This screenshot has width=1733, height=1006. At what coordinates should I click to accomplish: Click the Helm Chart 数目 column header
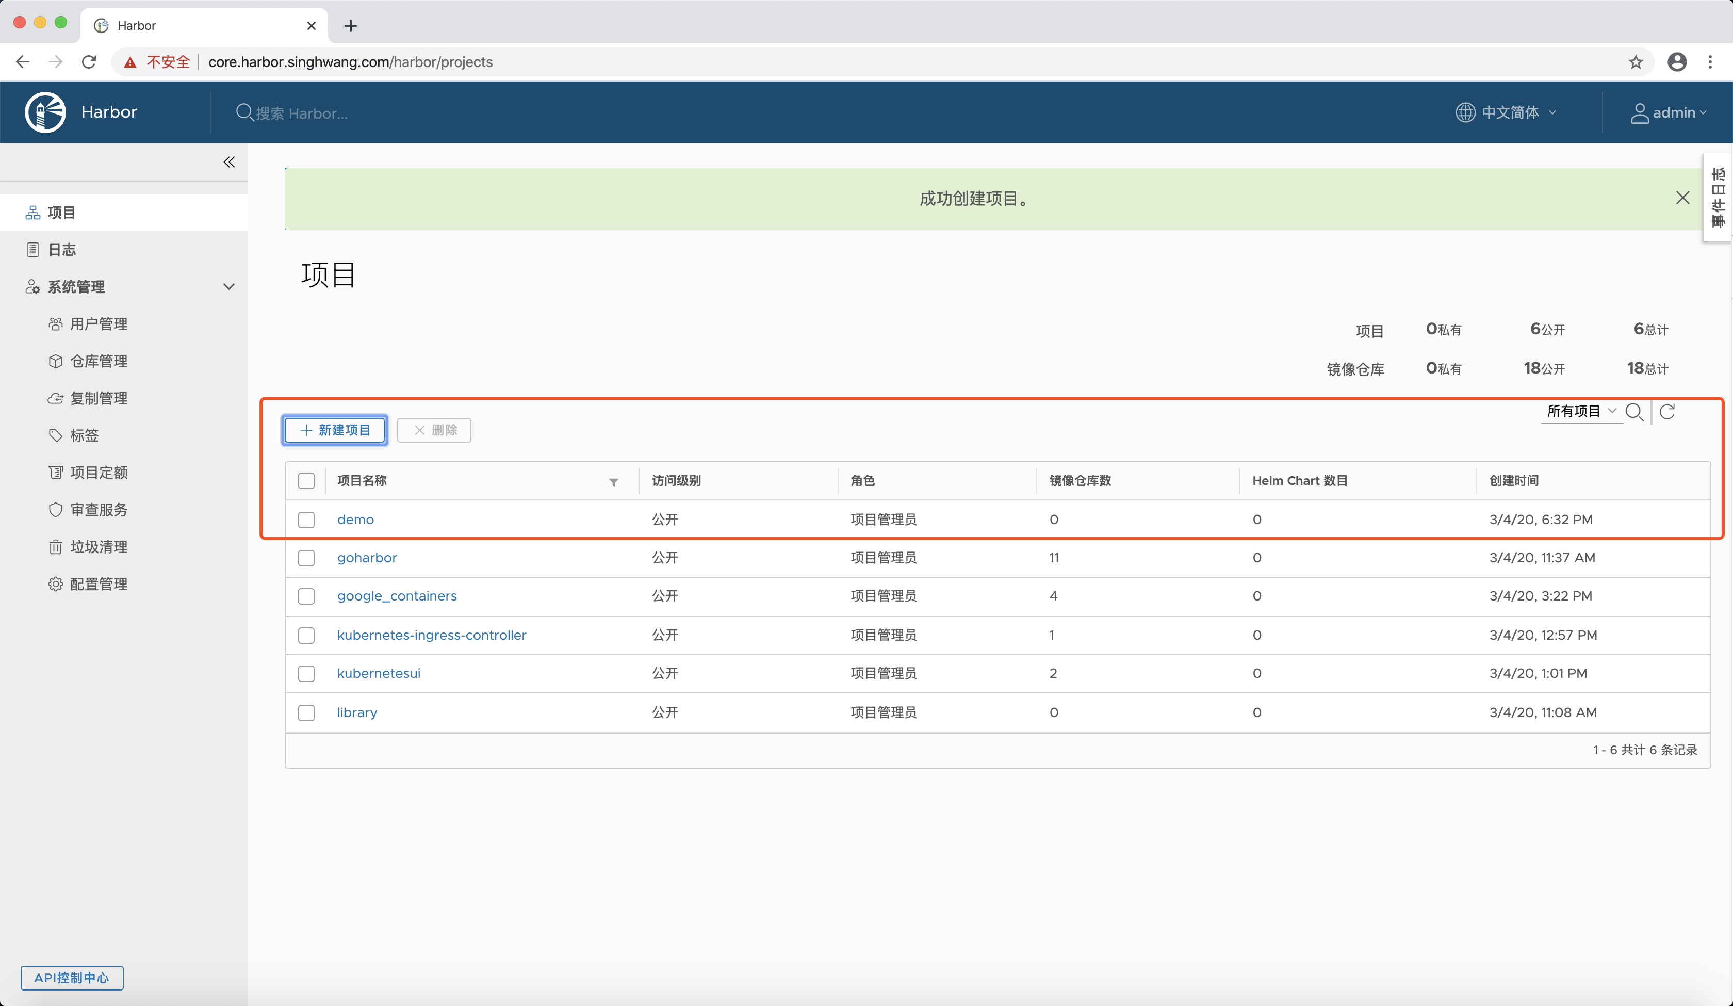(x=1299, y=480)
